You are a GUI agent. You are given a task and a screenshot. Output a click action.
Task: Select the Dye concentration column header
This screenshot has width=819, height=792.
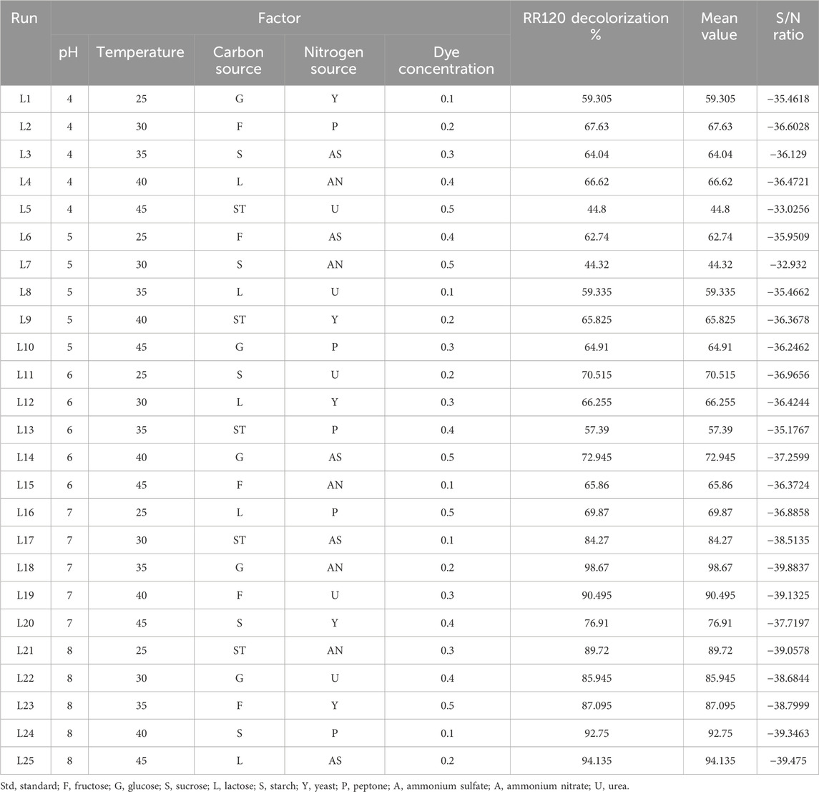point(447,61)
